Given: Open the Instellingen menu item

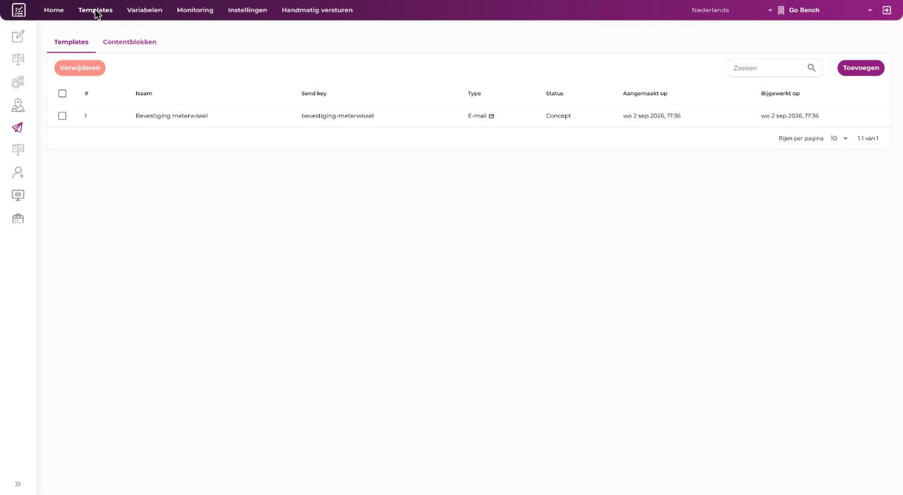Looking at the screenshot, I should tap(247, 10).
